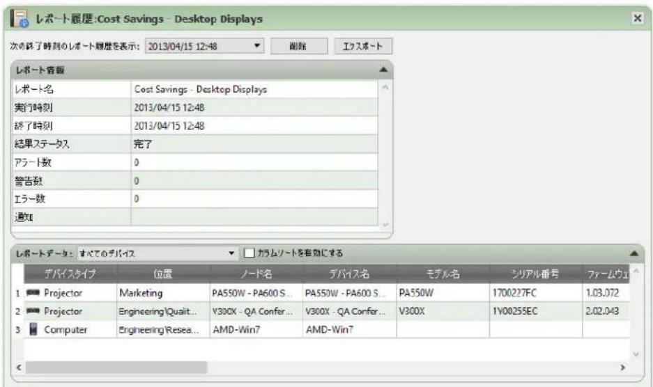Click the デバイスタイプ column header
This screenshot has width=653, height=387.
[x=70, y=274]
